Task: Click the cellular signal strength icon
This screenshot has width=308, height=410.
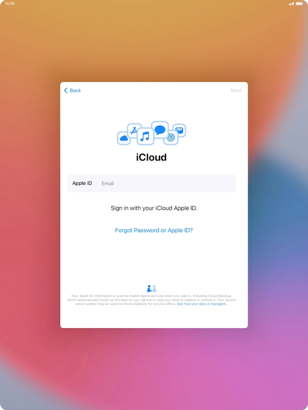Action: (x=291, y=4)
